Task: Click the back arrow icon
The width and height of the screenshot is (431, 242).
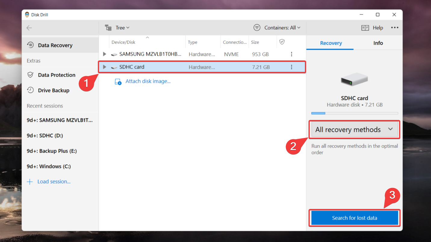Action: click(29, 28)
